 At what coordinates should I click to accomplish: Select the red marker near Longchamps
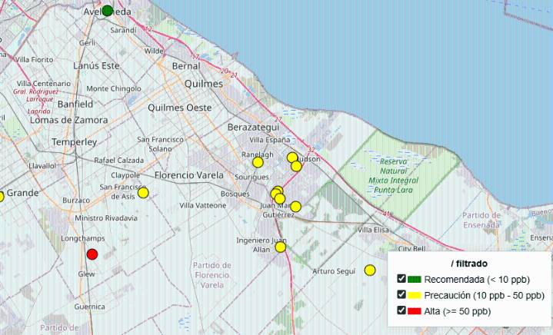[92, 254]
